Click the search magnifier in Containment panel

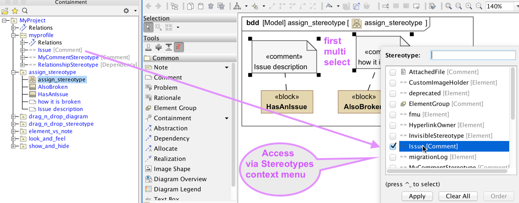click(x=25, y=11)
